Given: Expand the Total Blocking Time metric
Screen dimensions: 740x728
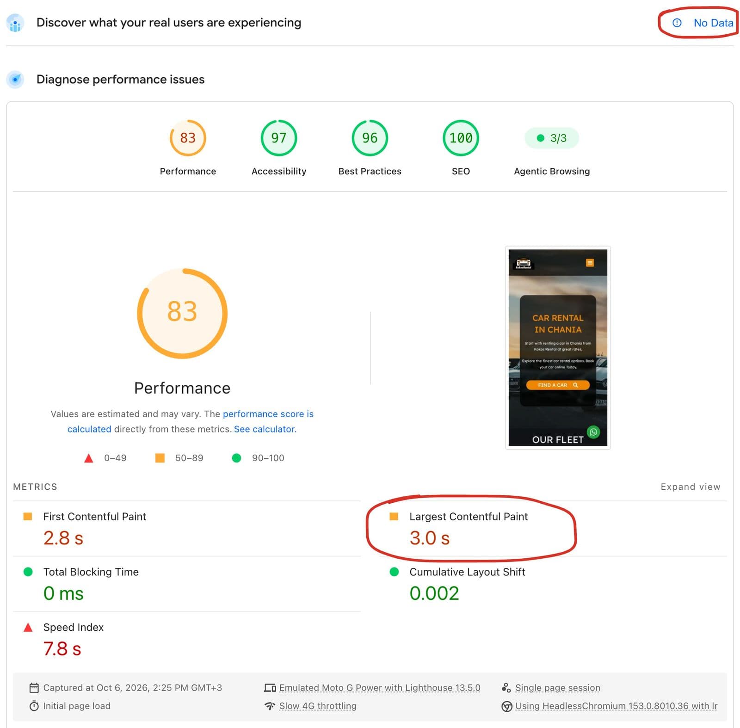Looking at the screenshot, I should point(187,584).
